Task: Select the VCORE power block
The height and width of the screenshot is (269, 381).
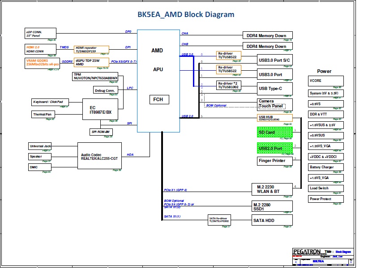Action: [326, 81]
